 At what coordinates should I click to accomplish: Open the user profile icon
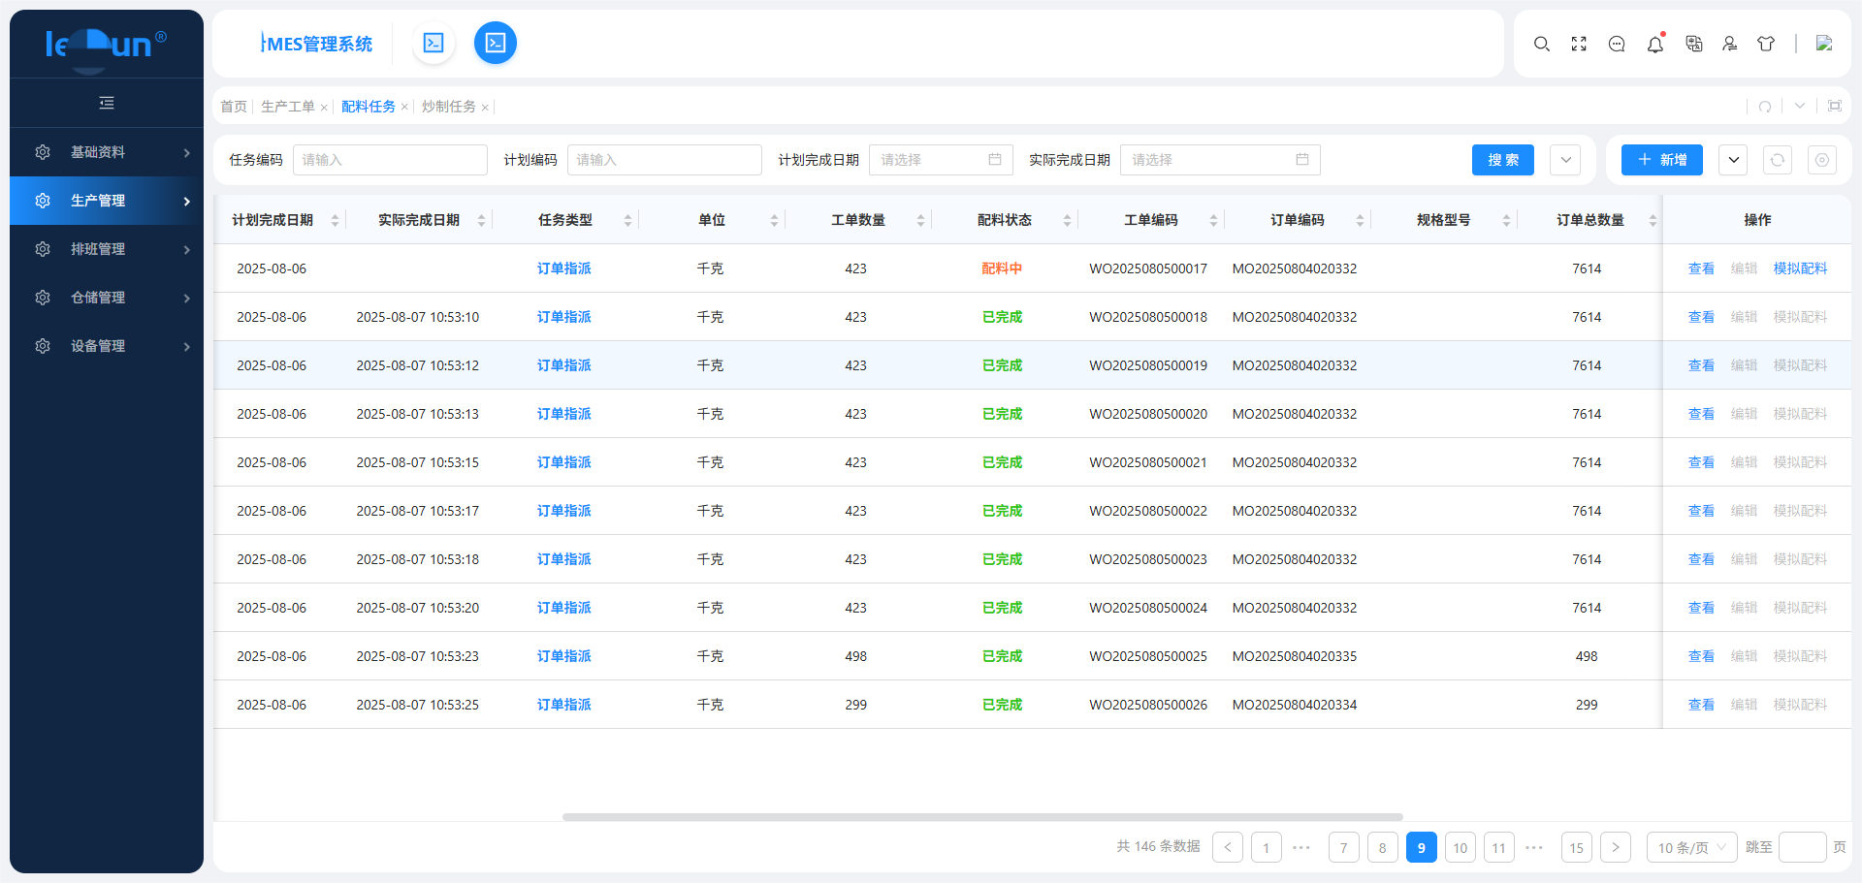click(x=1730, y=44)
